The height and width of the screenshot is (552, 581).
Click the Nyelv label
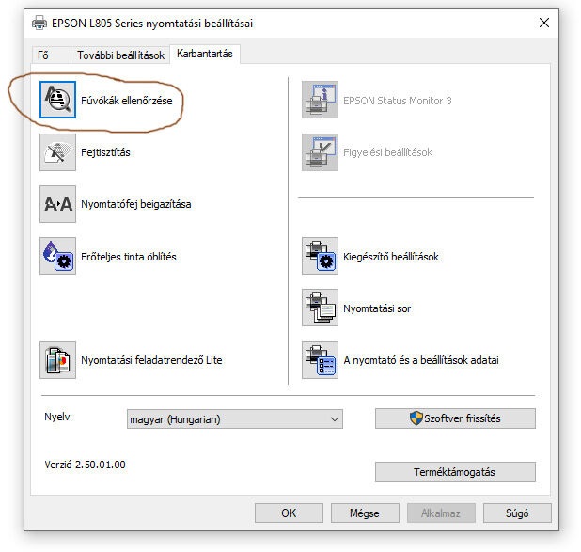coord(57,417)
